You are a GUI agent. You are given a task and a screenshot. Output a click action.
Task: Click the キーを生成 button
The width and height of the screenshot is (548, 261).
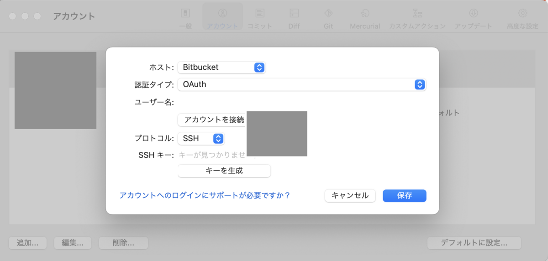click(x=224, y=171)
